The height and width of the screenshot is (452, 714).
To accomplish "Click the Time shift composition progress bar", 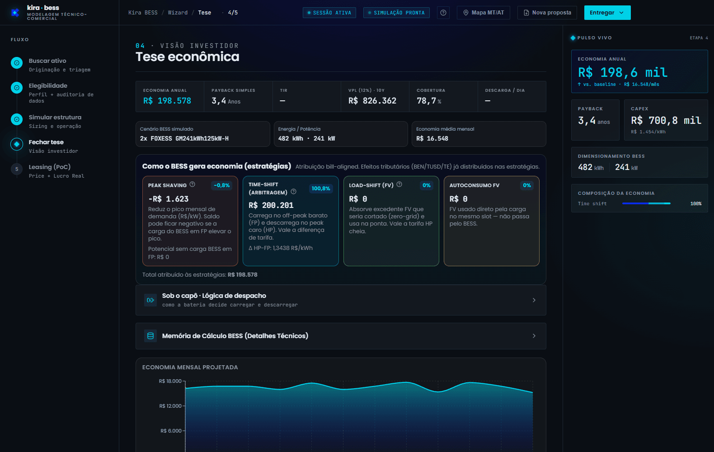I will click(646, 203).
